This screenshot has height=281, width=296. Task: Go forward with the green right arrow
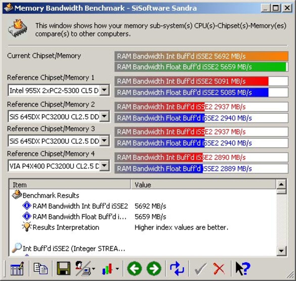tap(154, 268)
